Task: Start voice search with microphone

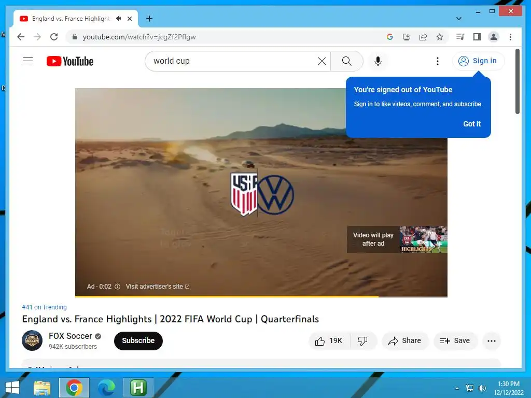Action: 378,61
